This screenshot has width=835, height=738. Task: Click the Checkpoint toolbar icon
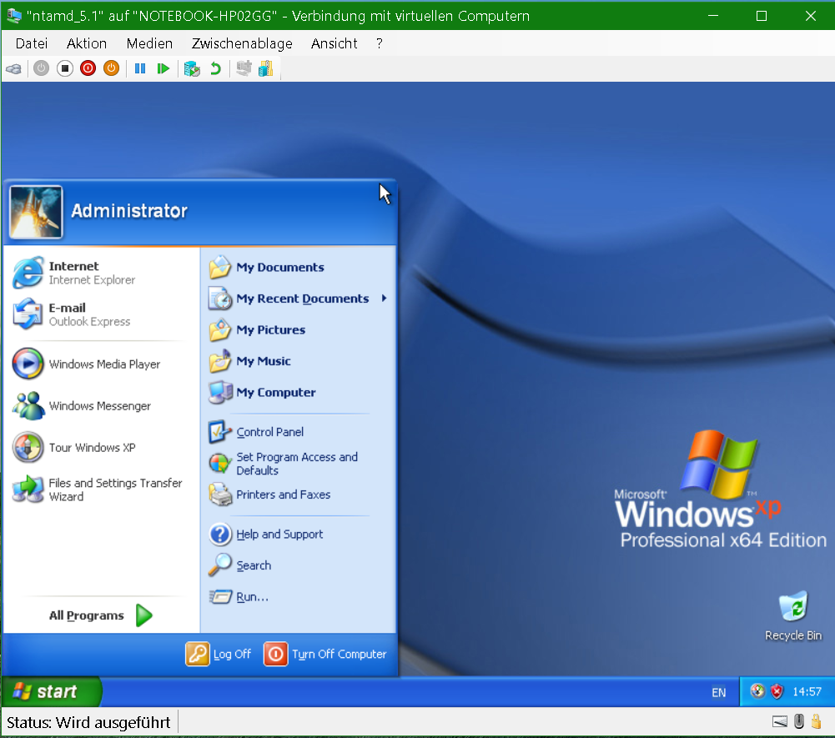point(192,68)
